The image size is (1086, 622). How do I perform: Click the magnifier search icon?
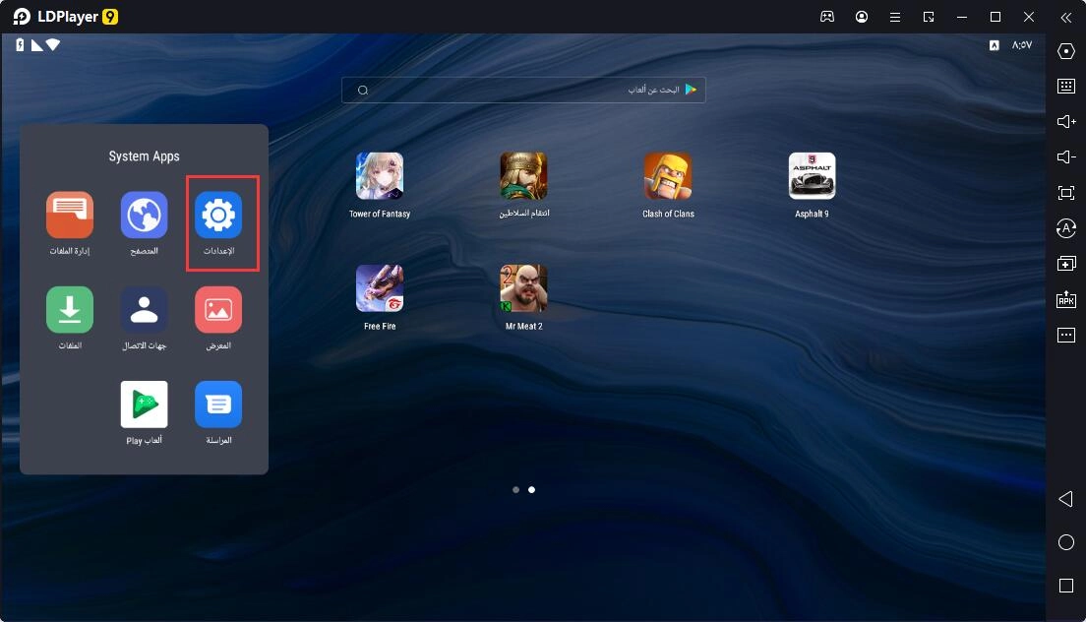[363, 90]
